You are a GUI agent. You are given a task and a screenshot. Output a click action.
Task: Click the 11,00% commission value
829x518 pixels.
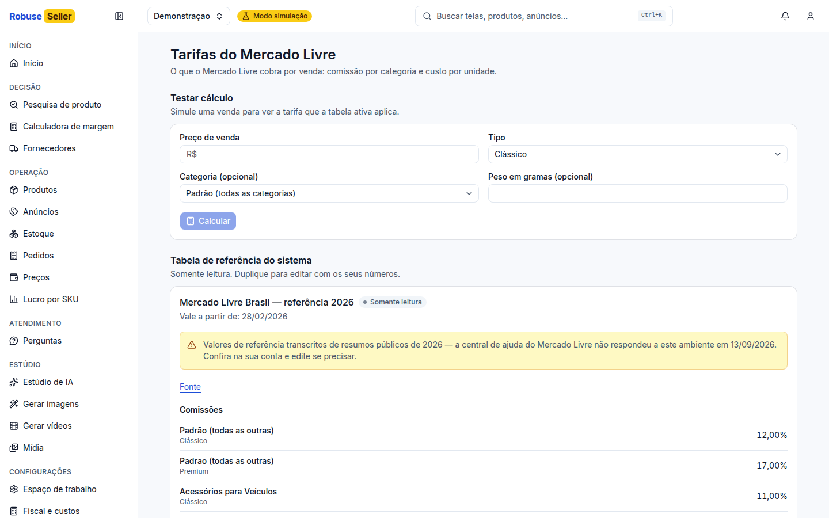coord(772,496)
